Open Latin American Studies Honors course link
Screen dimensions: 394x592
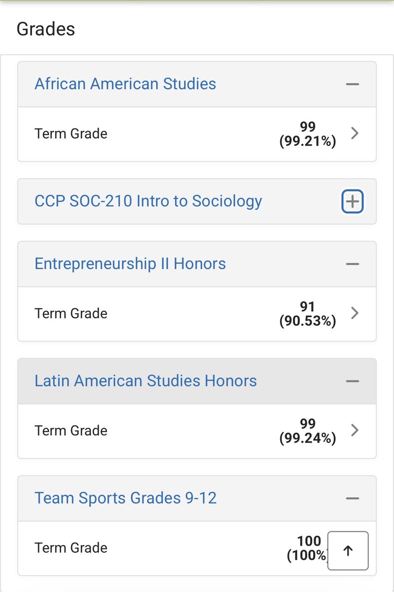[145, 381]
